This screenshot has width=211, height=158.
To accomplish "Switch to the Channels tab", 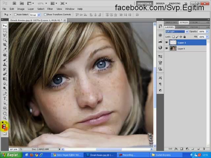I will click(182, 27).
